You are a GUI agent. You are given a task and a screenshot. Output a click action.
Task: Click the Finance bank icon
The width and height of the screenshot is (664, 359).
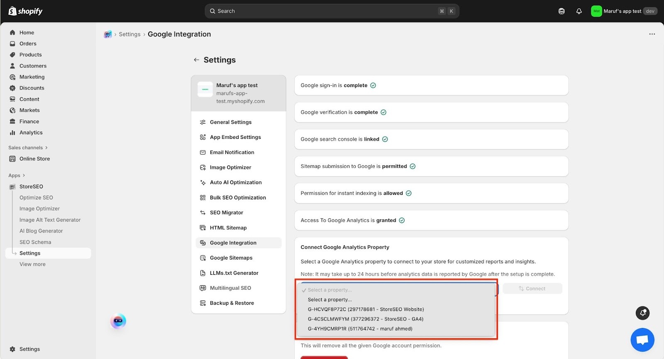coord(12,121)
